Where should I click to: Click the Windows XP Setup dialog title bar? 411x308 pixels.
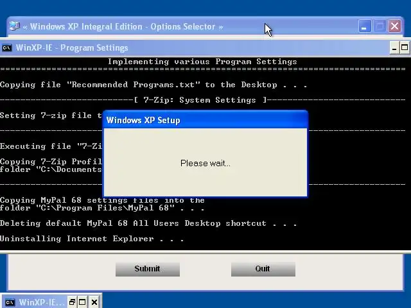click(205, 120)
